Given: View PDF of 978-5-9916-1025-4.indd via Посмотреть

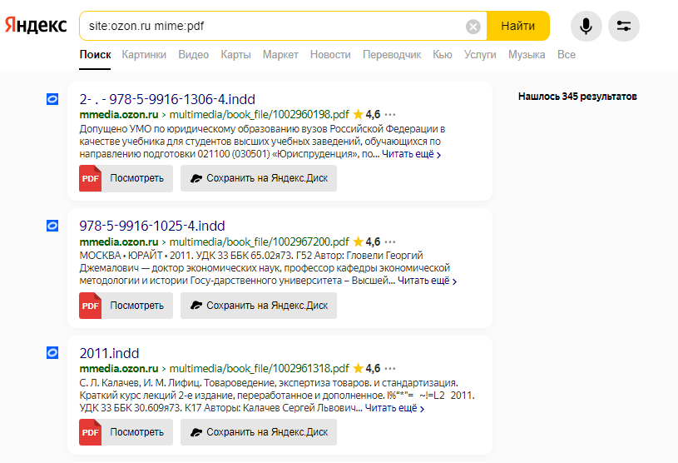Looking at the screenshot, I should [136, 306].
